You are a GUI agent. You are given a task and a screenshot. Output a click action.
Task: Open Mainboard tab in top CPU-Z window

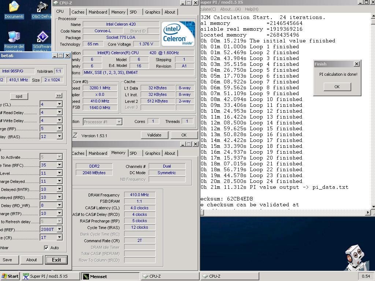click(x=98, y=12)
